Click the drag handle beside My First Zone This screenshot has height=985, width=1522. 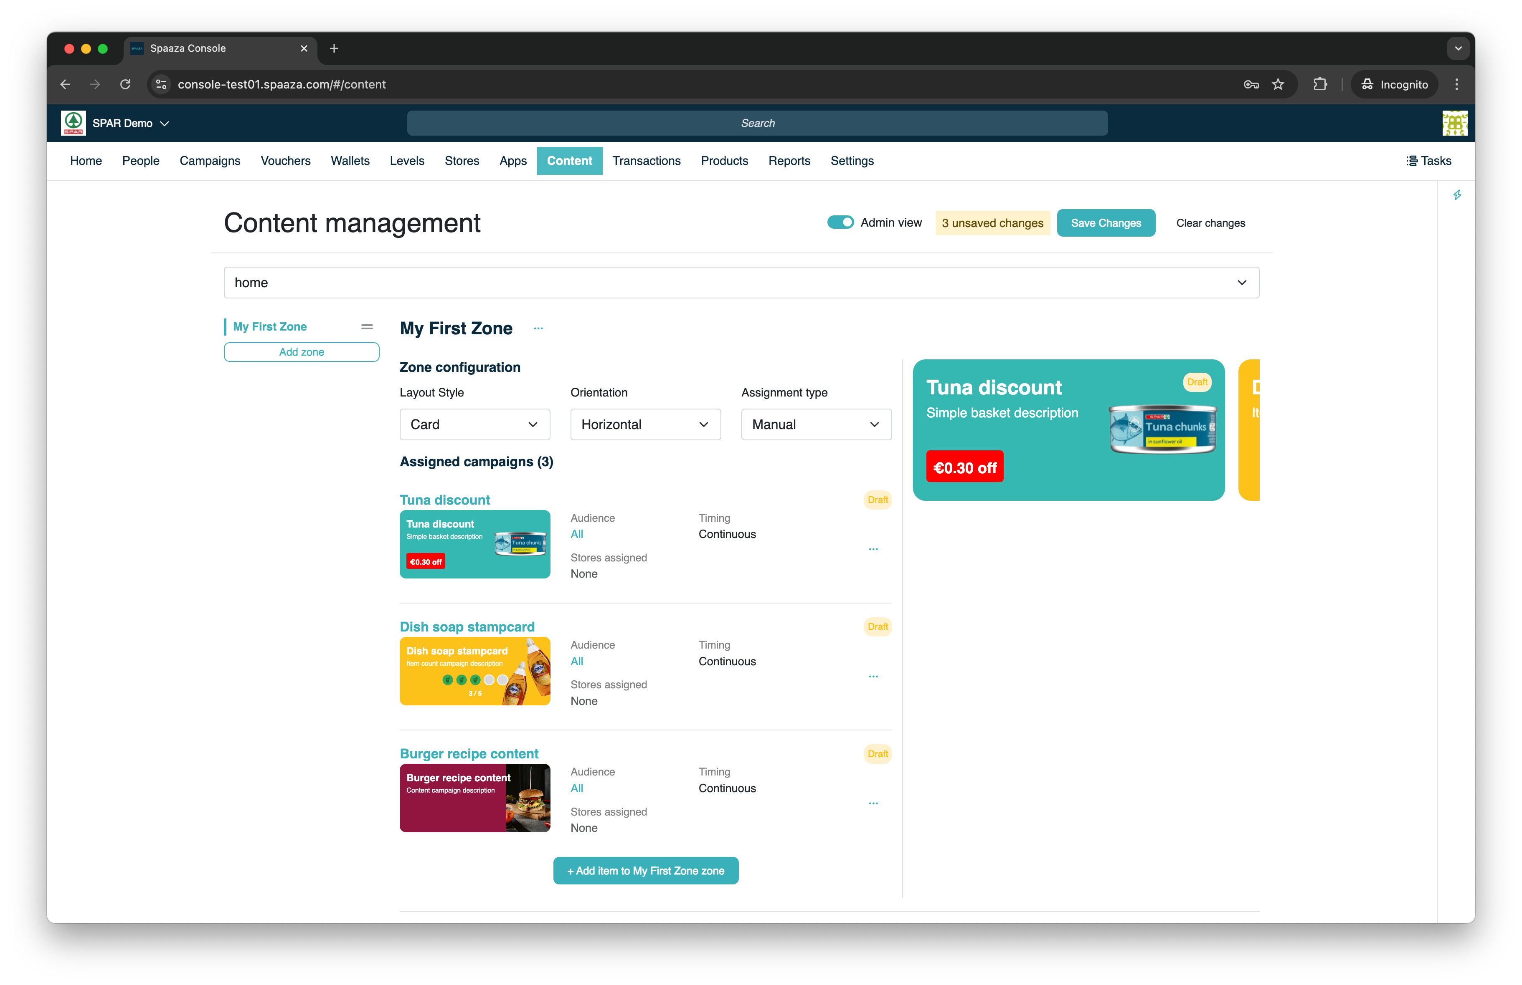(367, 327)
